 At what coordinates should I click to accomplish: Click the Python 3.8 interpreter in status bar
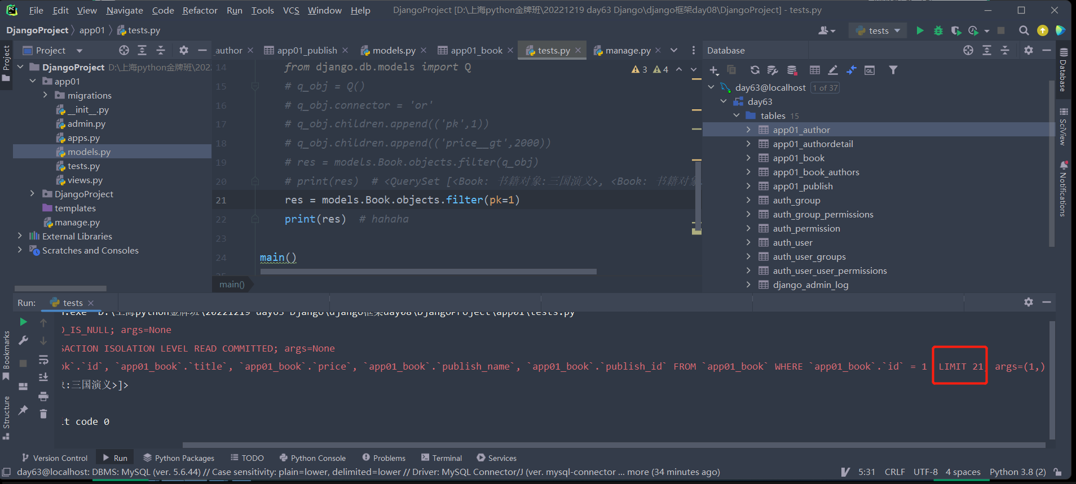point(1017,472)
